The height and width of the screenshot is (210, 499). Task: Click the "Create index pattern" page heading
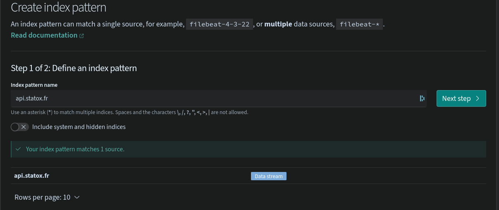click(58, 7)
